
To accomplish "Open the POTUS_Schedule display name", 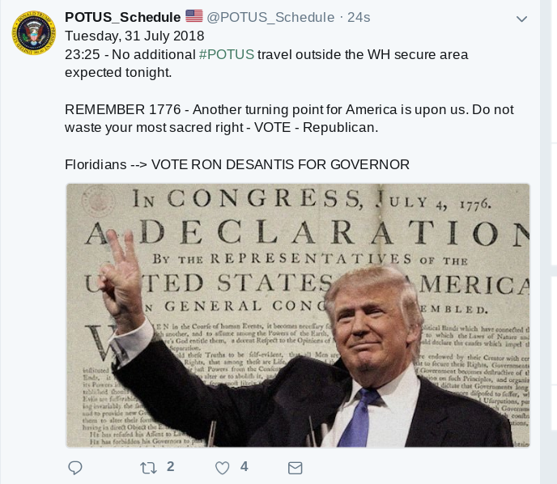I will [x=122, y=17].
